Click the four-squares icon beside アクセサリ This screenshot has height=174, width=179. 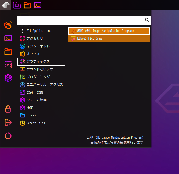pos(23,39)
